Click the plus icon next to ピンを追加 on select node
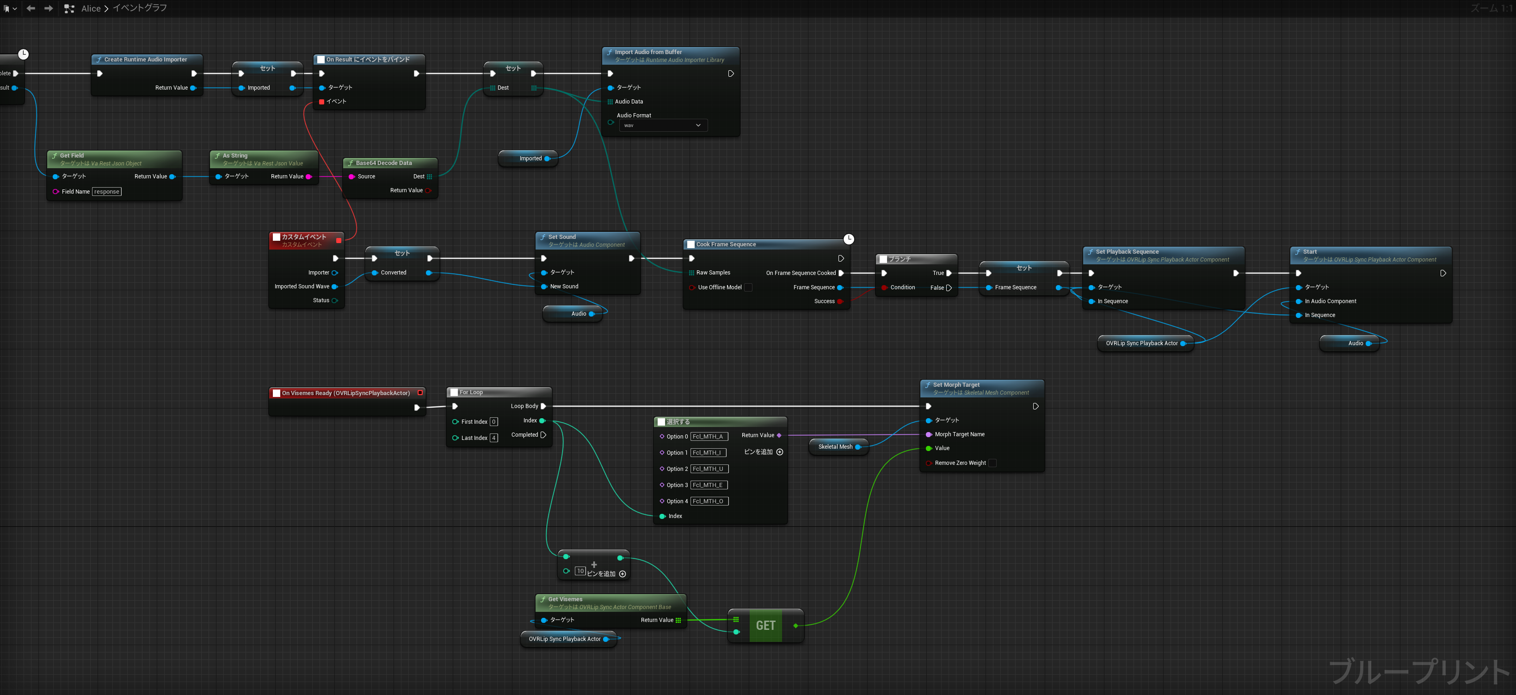This screenshot has height=695, width=1516. click(780, 452)
